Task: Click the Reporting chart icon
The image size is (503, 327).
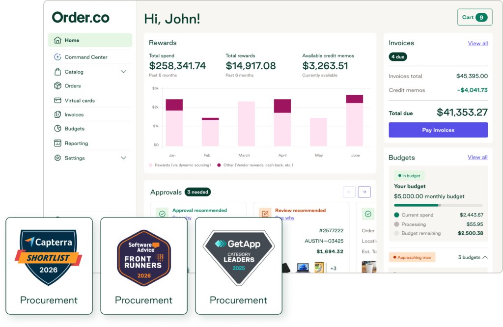Action: point(57,143)
